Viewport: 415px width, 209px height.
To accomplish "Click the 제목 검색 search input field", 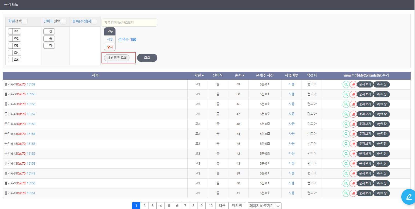I will tap(129, 23).
